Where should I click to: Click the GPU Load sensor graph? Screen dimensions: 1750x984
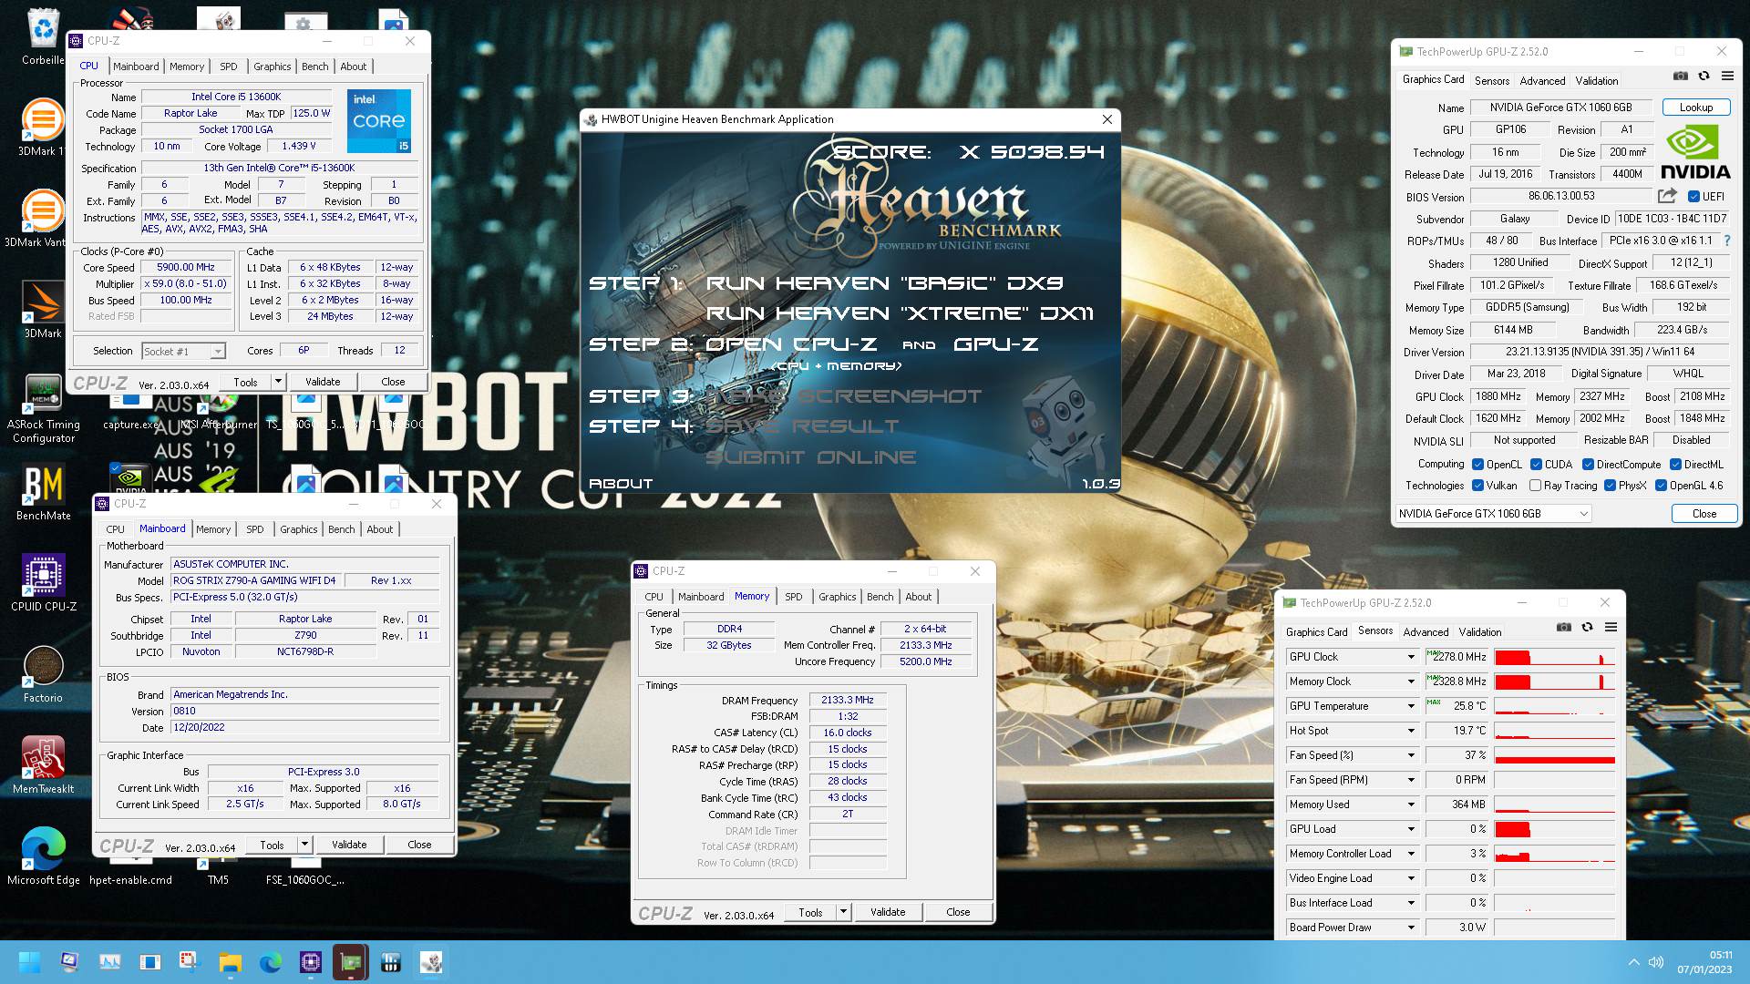(1554, 829)
